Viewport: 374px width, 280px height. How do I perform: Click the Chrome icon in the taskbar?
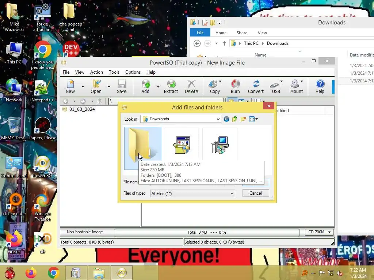[x=53, y=273]
